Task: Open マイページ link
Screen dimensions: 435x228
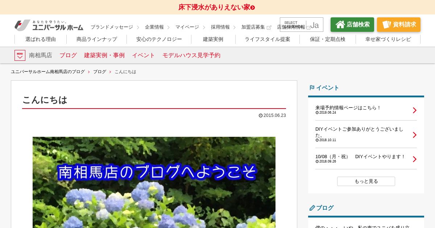Action: (x=187, y=27)
